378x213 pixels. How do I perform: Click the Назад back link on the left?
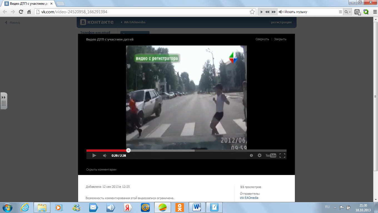click(13, 22)
